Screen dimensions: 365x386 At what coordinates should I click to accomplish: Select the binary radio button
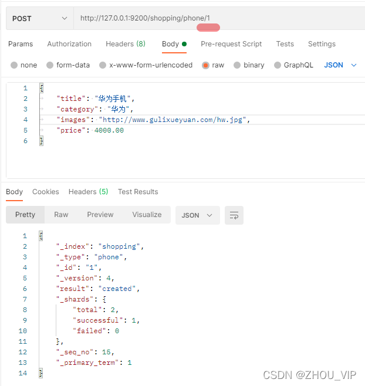coord(237,65)
